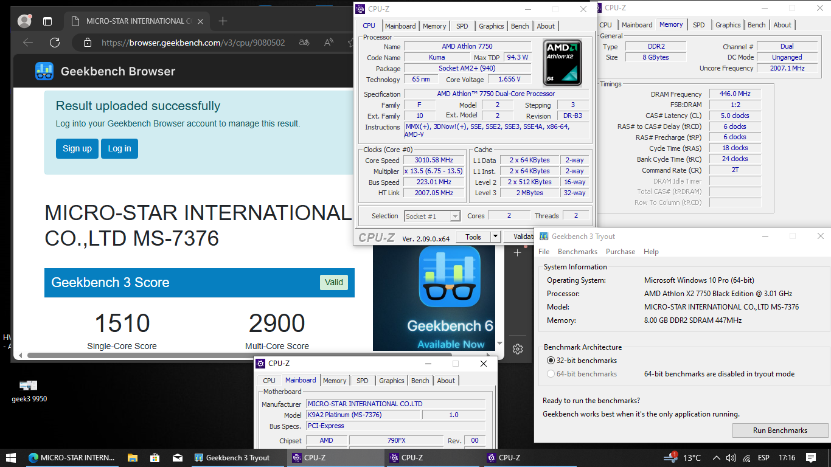This screenshot has height=467, width=831.
Task: Click the 1510 single-core score
Action: 122,323
